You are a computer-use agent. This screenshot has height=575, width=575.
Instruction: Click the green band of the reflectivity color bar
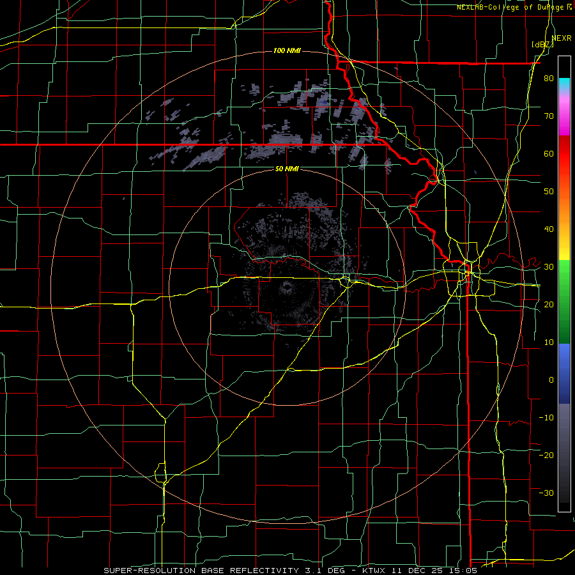(564, 302)
